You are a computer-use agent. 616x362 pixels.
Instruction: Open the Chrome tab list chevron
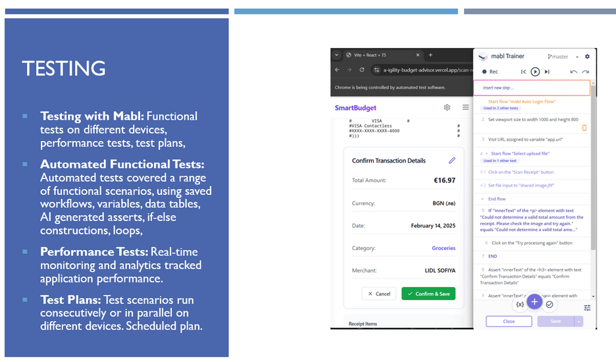(x=337, y=55)
